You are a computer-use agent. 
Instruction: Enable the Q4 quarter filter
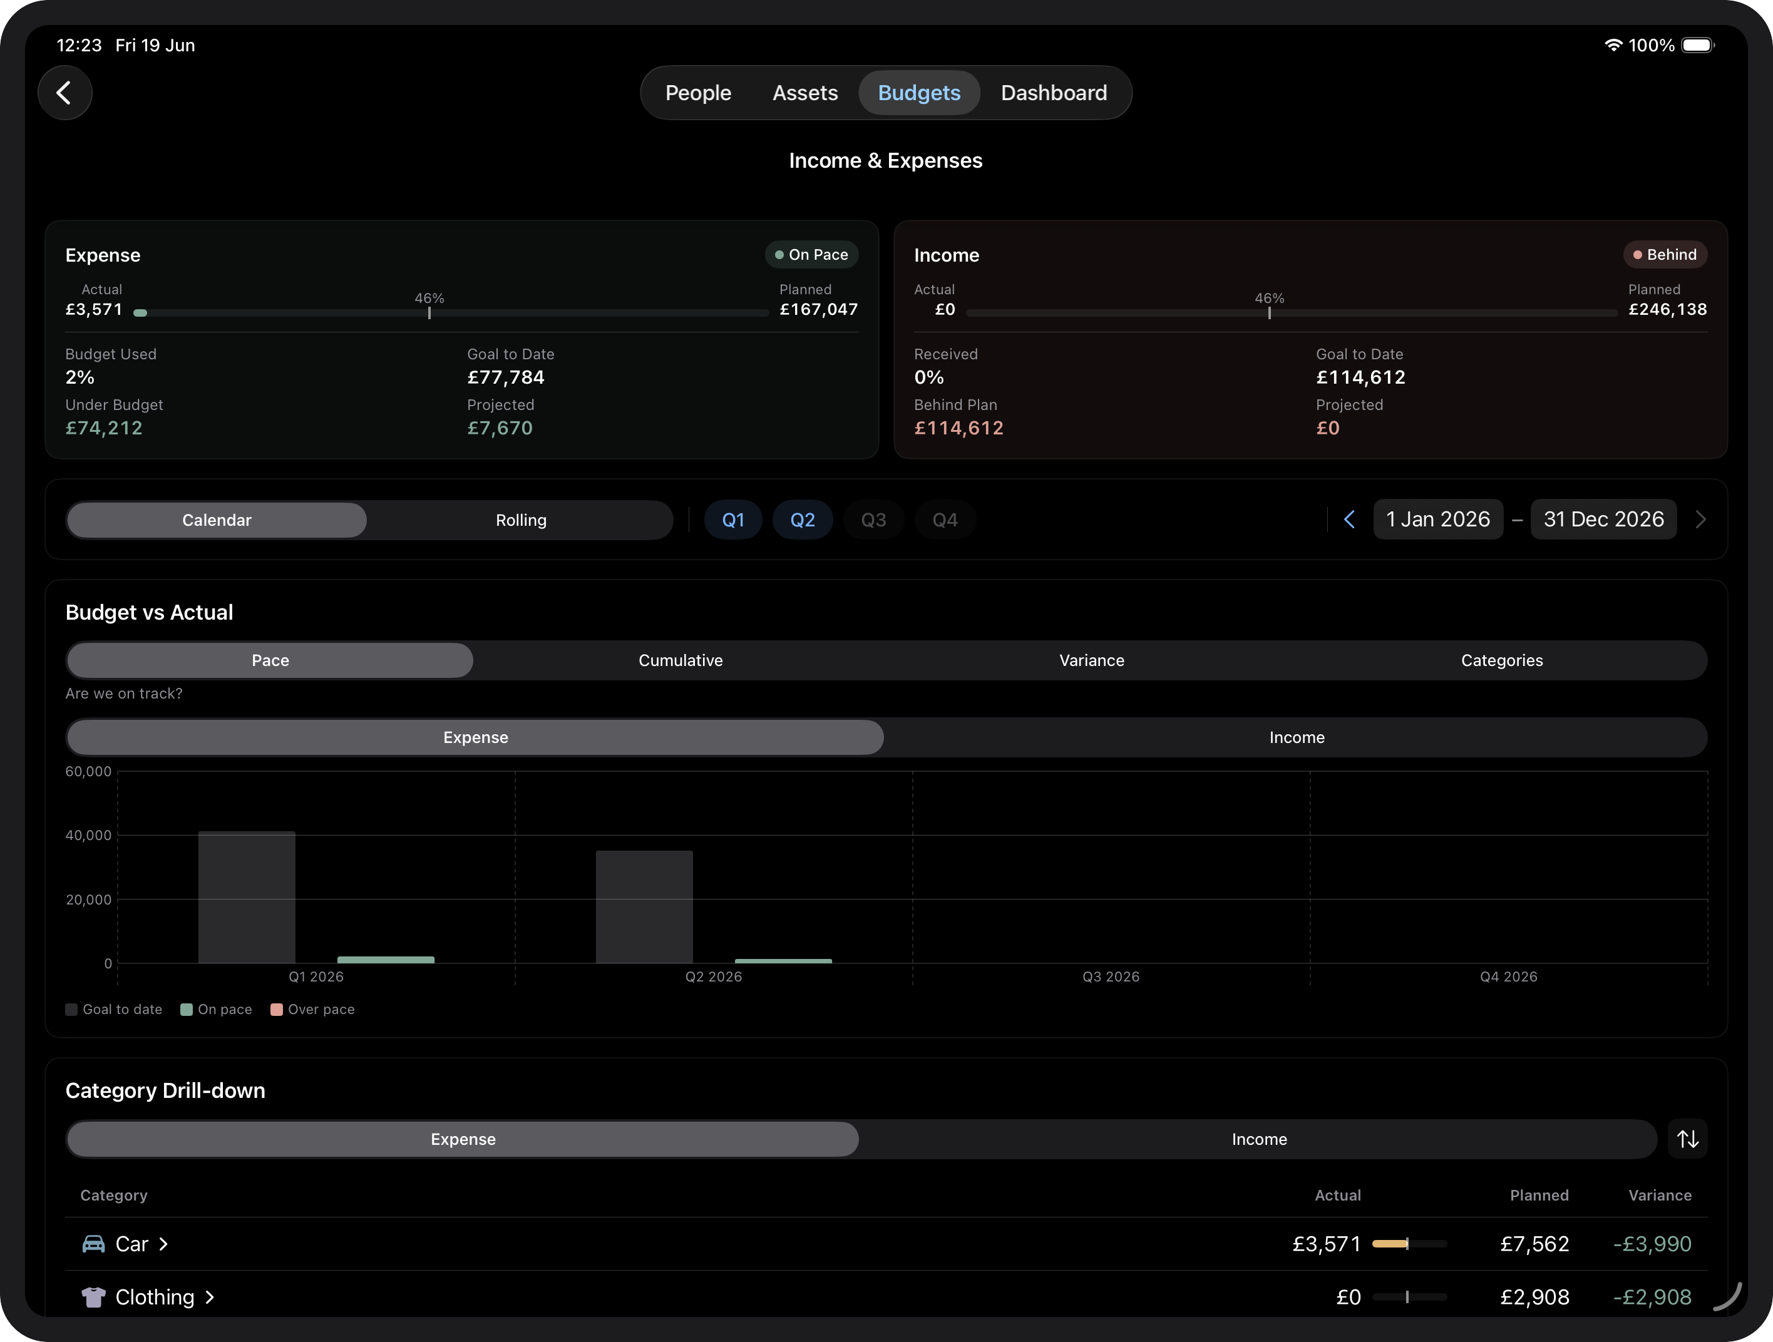(x=945, y=520)
